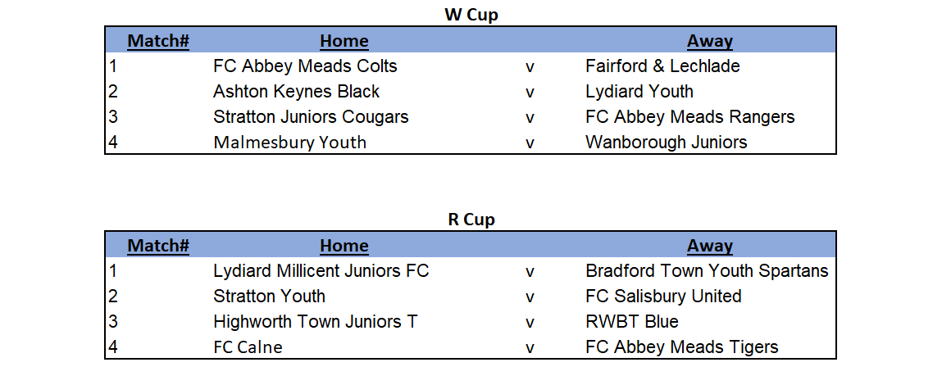Viewport: 942px width, 385px height.
Task: Select Match# header in W Cup table
Action: point(158,41)
